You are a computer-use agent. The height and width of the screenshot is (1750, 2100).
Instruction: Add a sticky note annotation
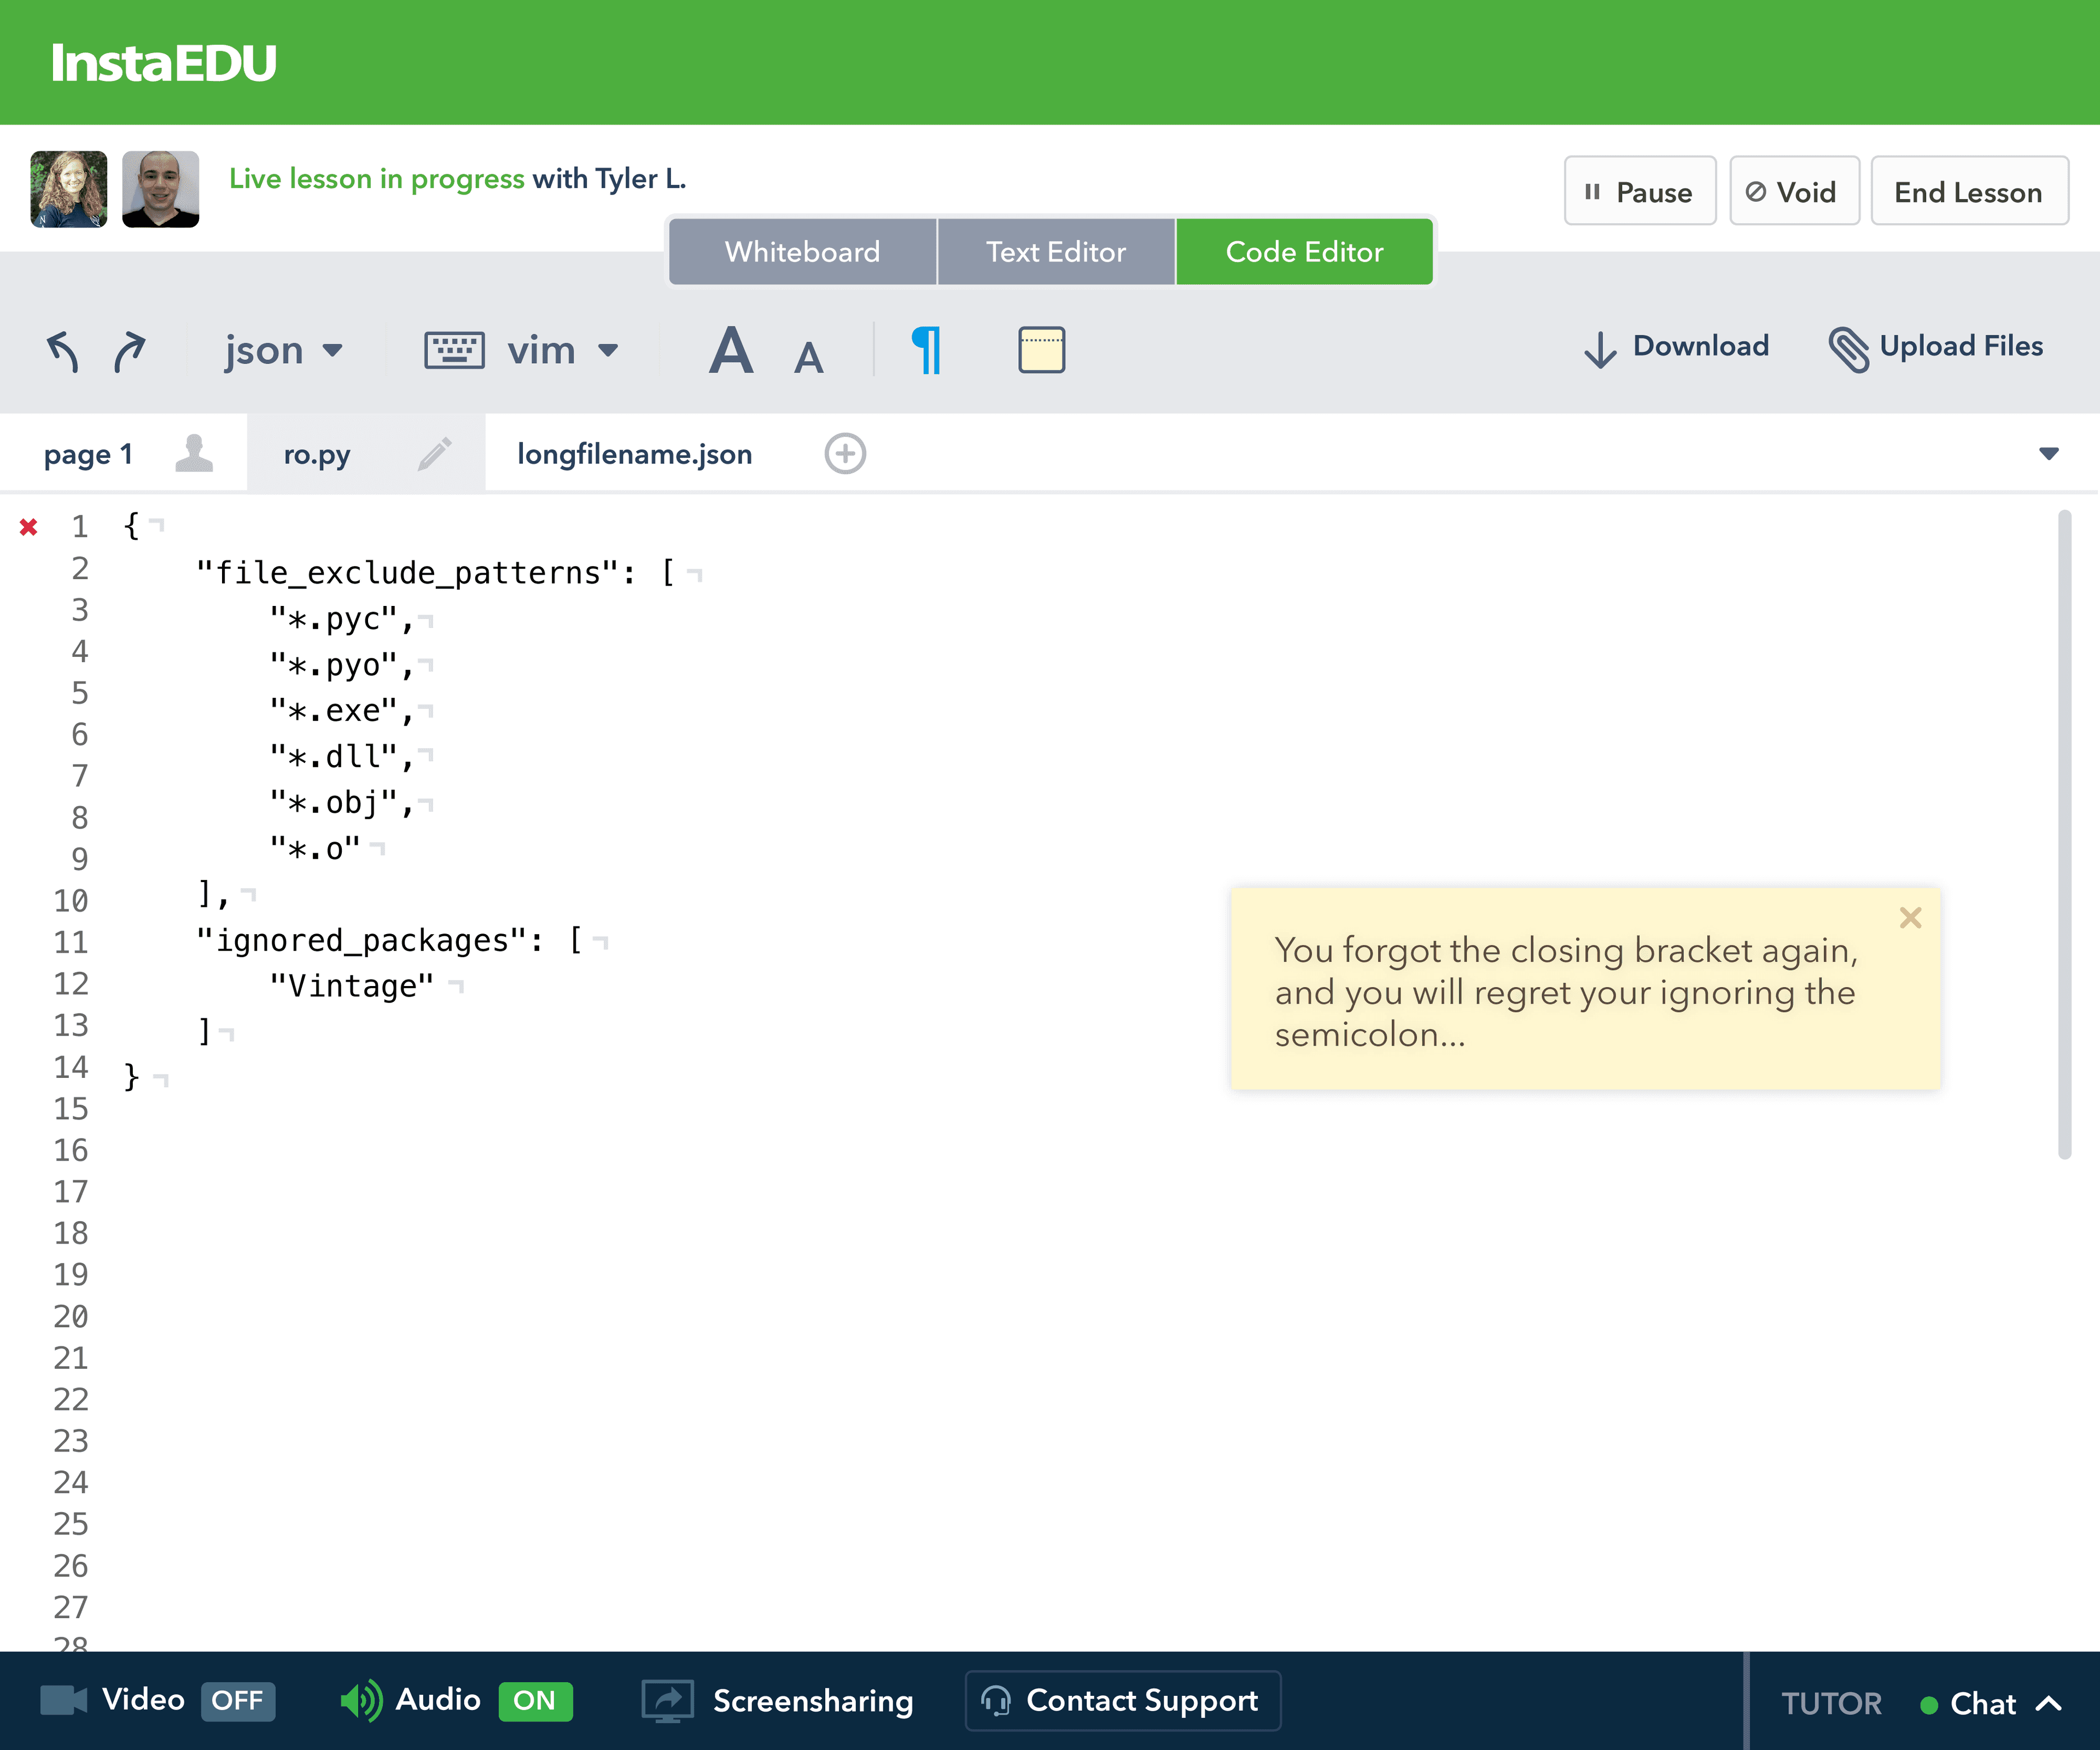(x=1041, y=350)
